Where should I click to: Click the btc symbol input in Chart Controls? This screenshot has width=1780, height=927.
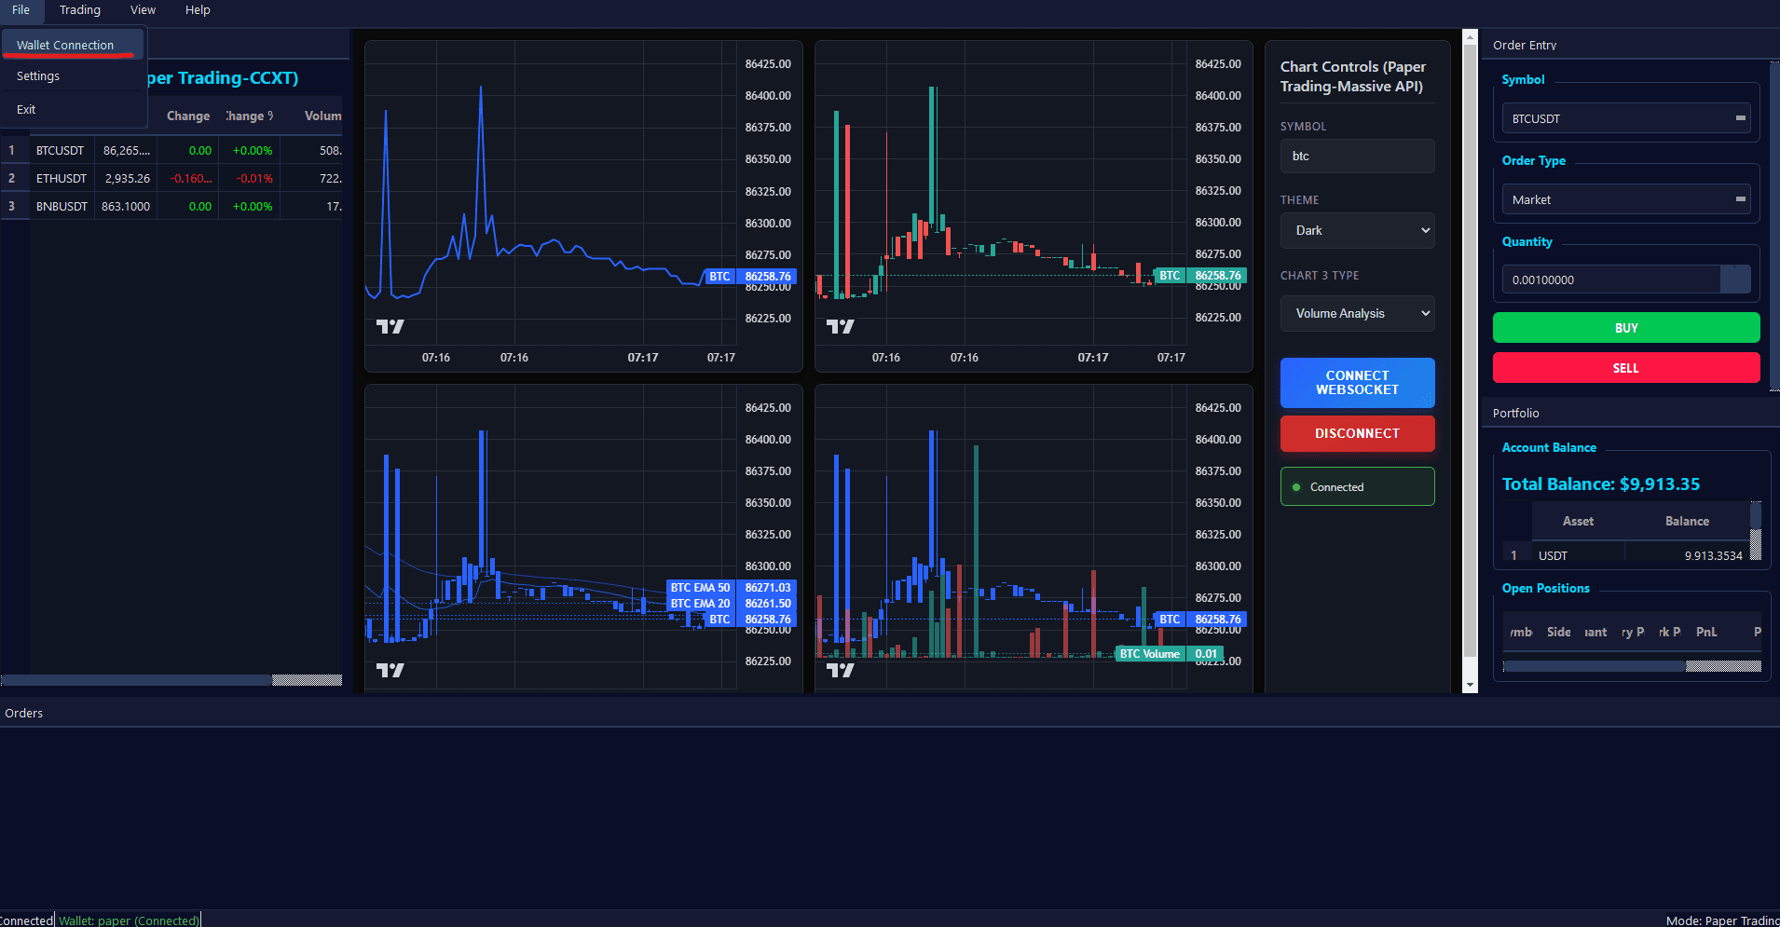point(1357,156)
